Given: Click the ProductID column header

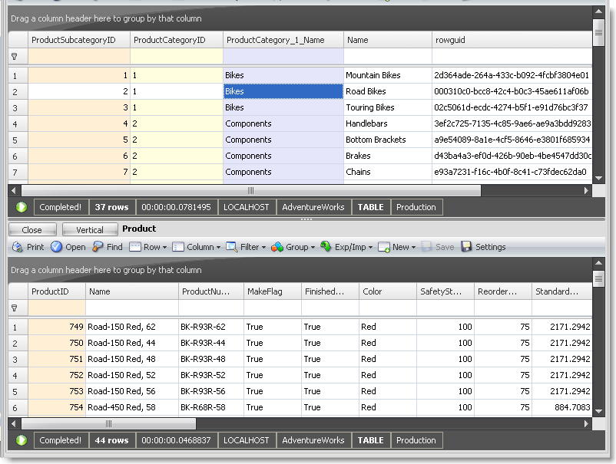Looking at the screenshot, I should pos(57,291).
